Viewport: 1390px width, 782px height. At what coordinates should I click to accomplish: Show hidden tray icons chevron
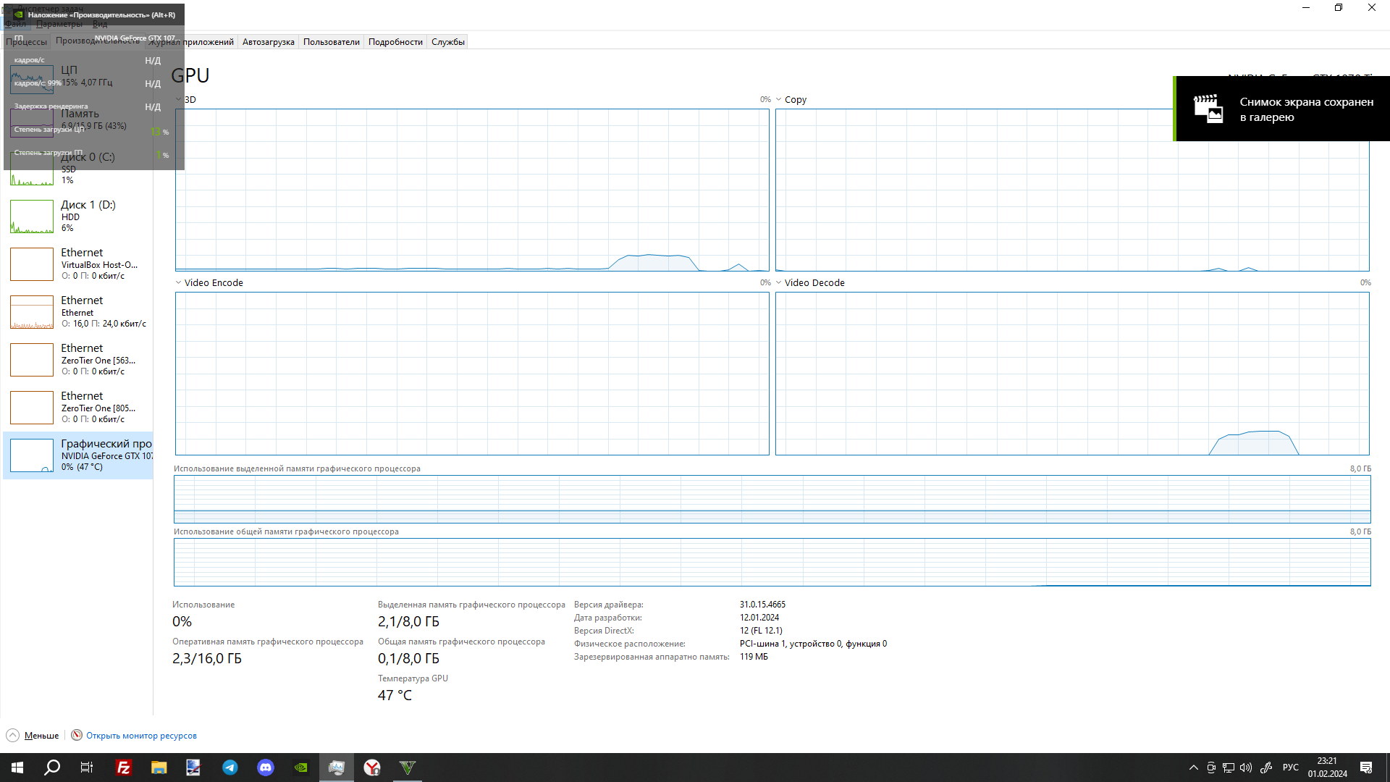[1194, 768]
